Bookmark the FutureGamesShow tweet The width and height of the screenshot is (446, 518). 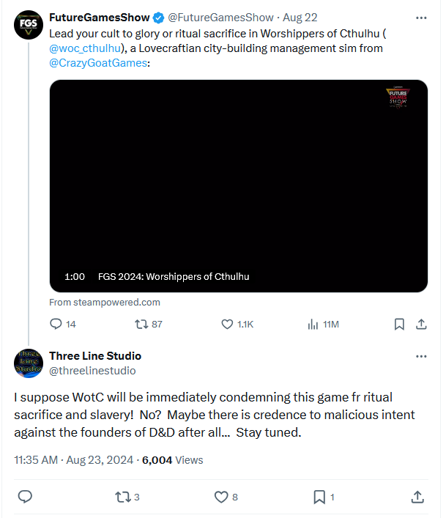399,324
